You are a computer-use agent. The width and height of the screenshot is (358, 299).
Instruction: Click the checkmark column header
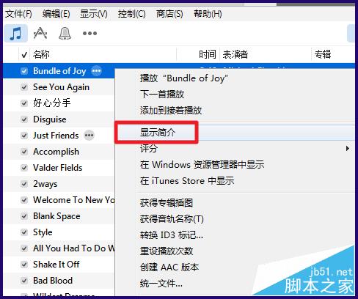coord(24,54)
